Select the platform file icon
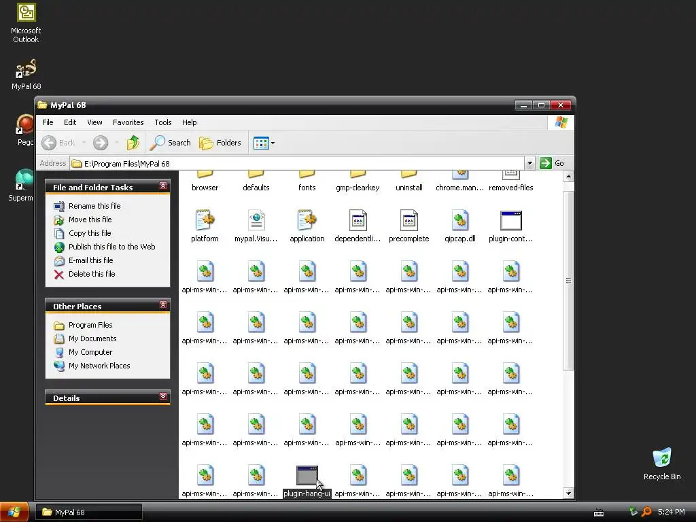Image resolution: width=696 pixels, height=522 pixels. pyautogui.click(x=205, y=220)
